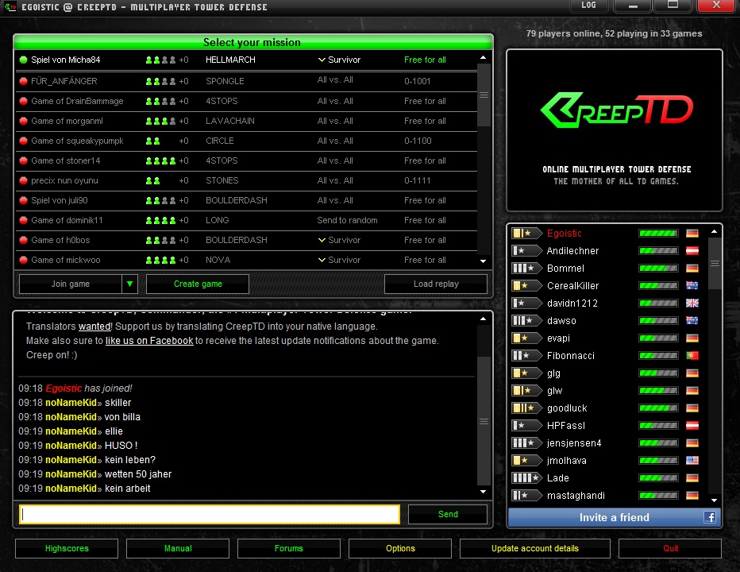Image resolution: width=740 pixels, height=572 pixels.
Task: Open the Load replay button
Action: 436,284
